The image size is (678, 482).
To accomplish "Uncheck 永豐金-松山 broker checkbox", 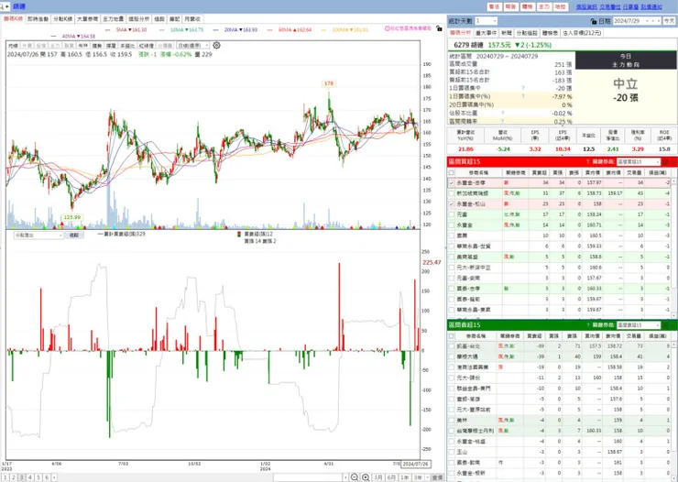I will [x=452, y=204].
